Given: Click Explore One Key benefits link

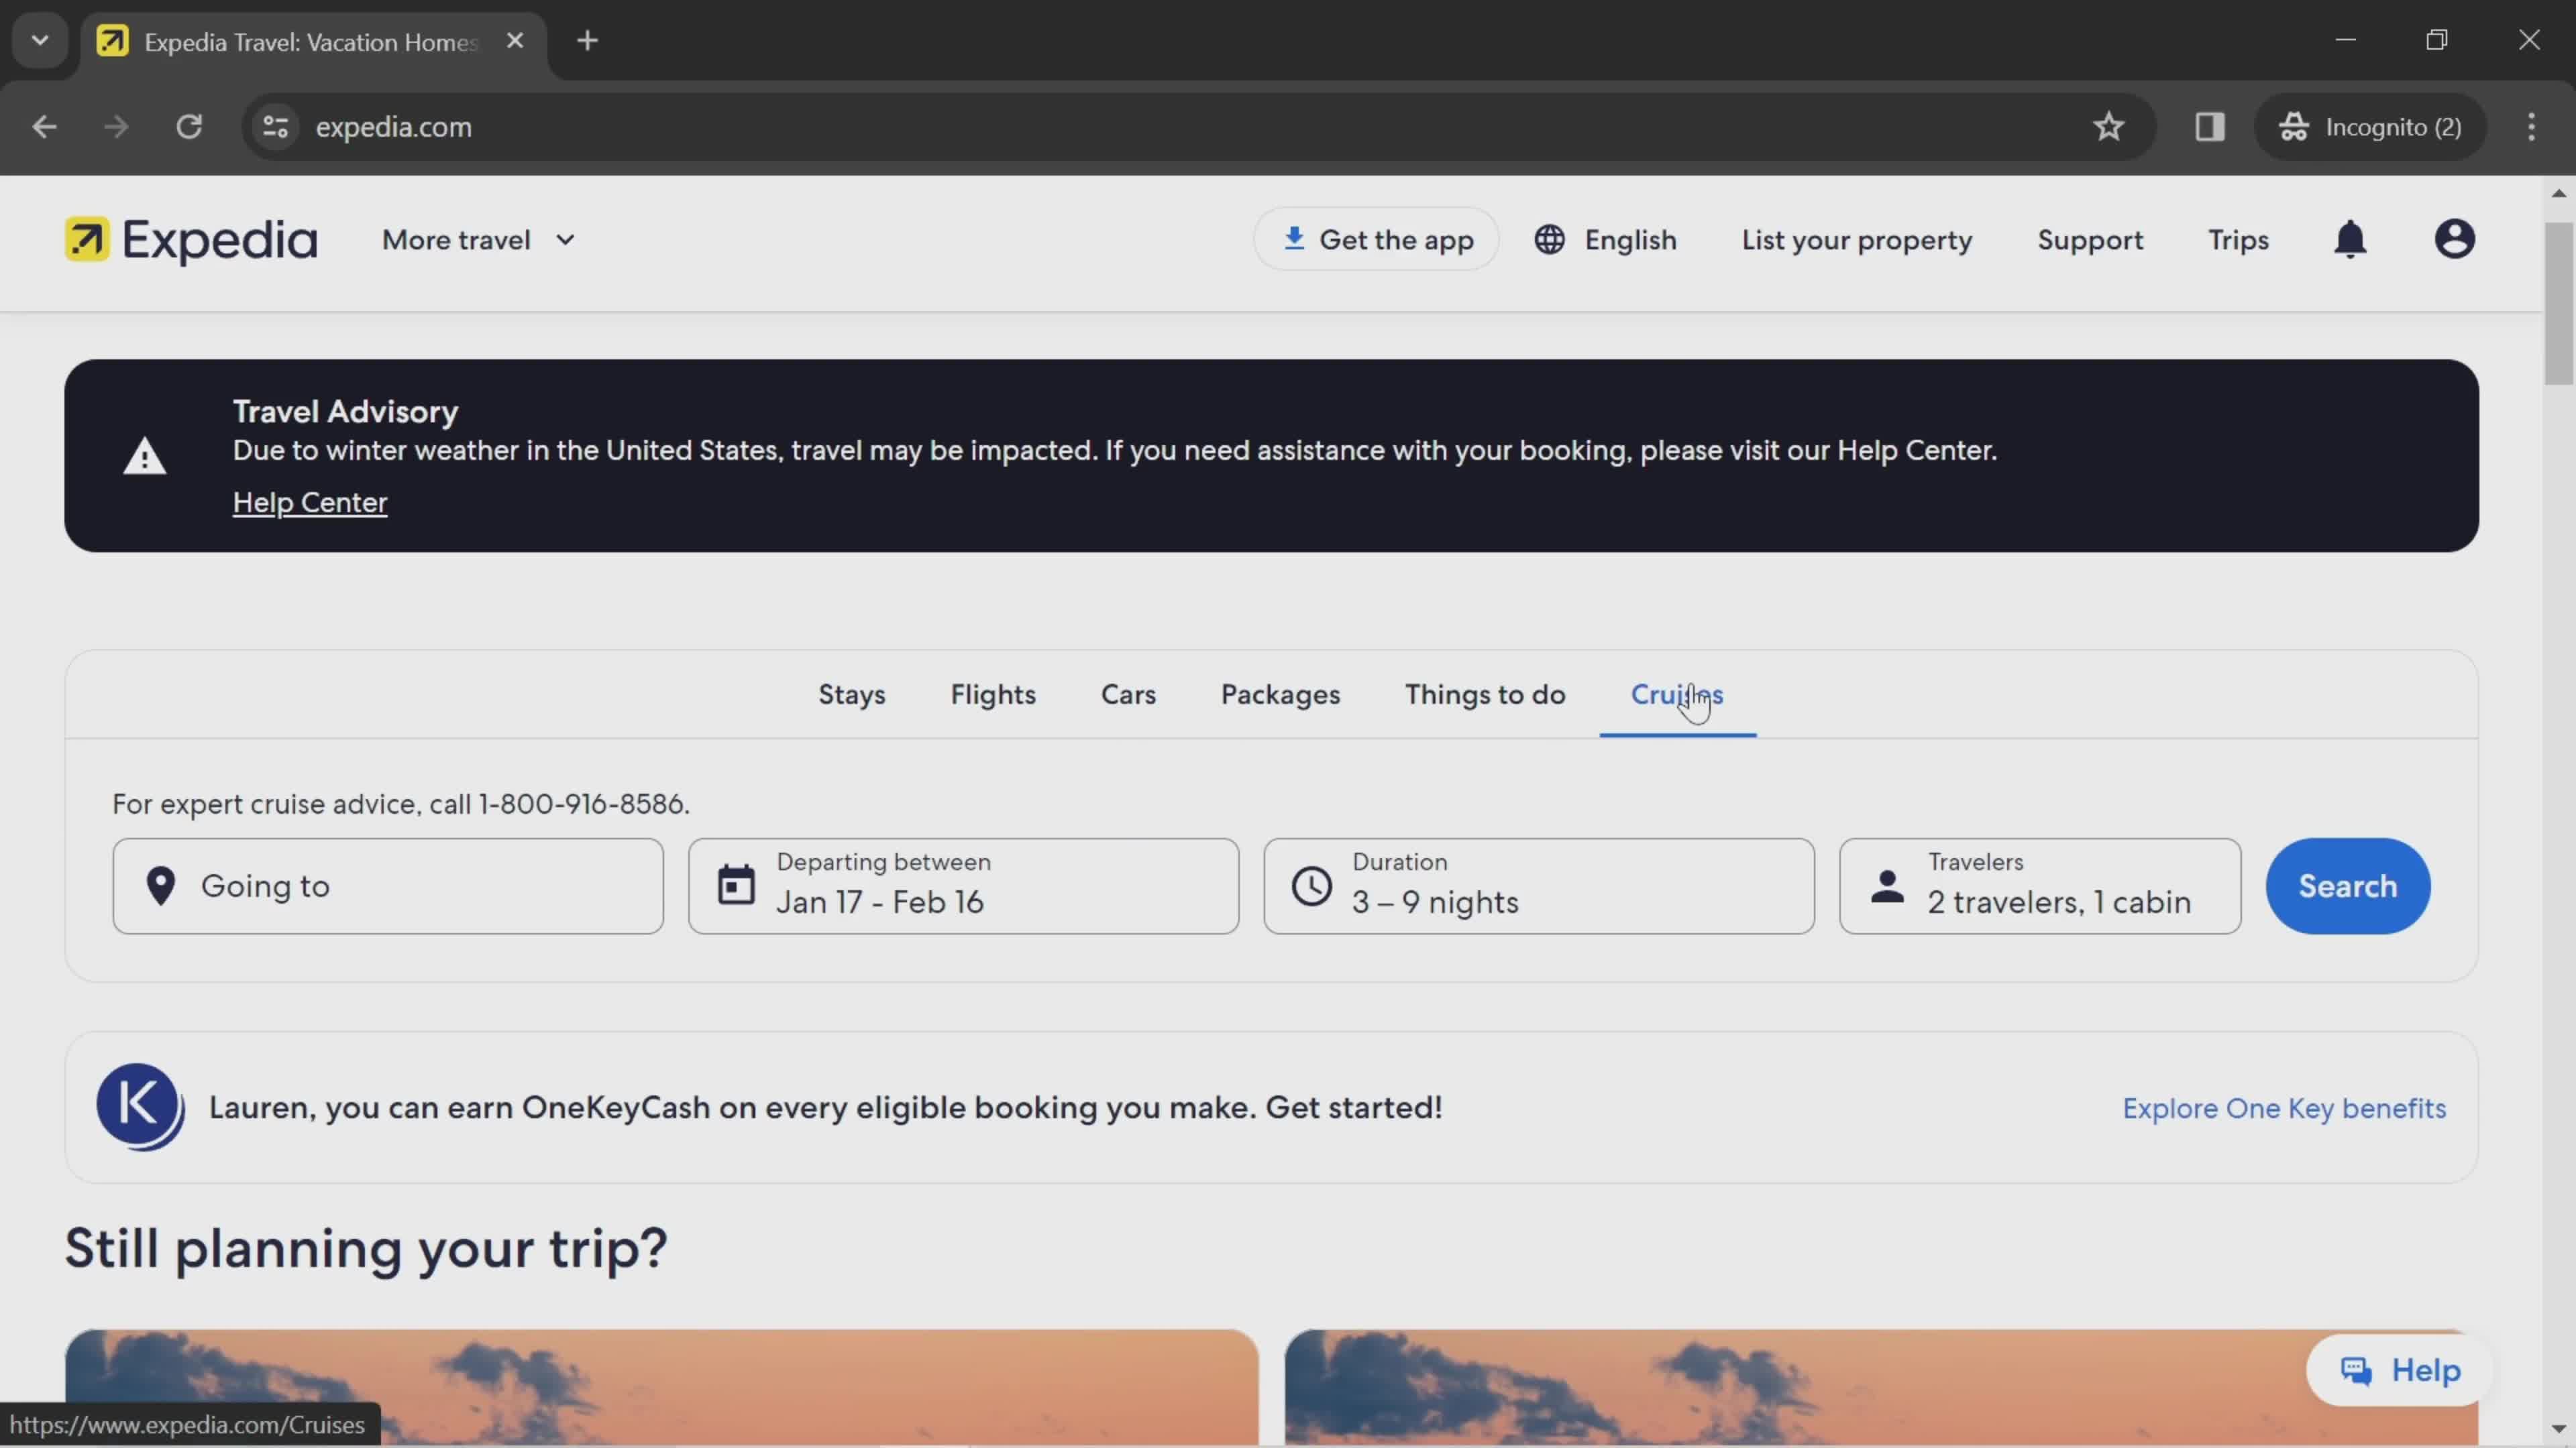Looking at the screenshot, I should 2284,1107.
